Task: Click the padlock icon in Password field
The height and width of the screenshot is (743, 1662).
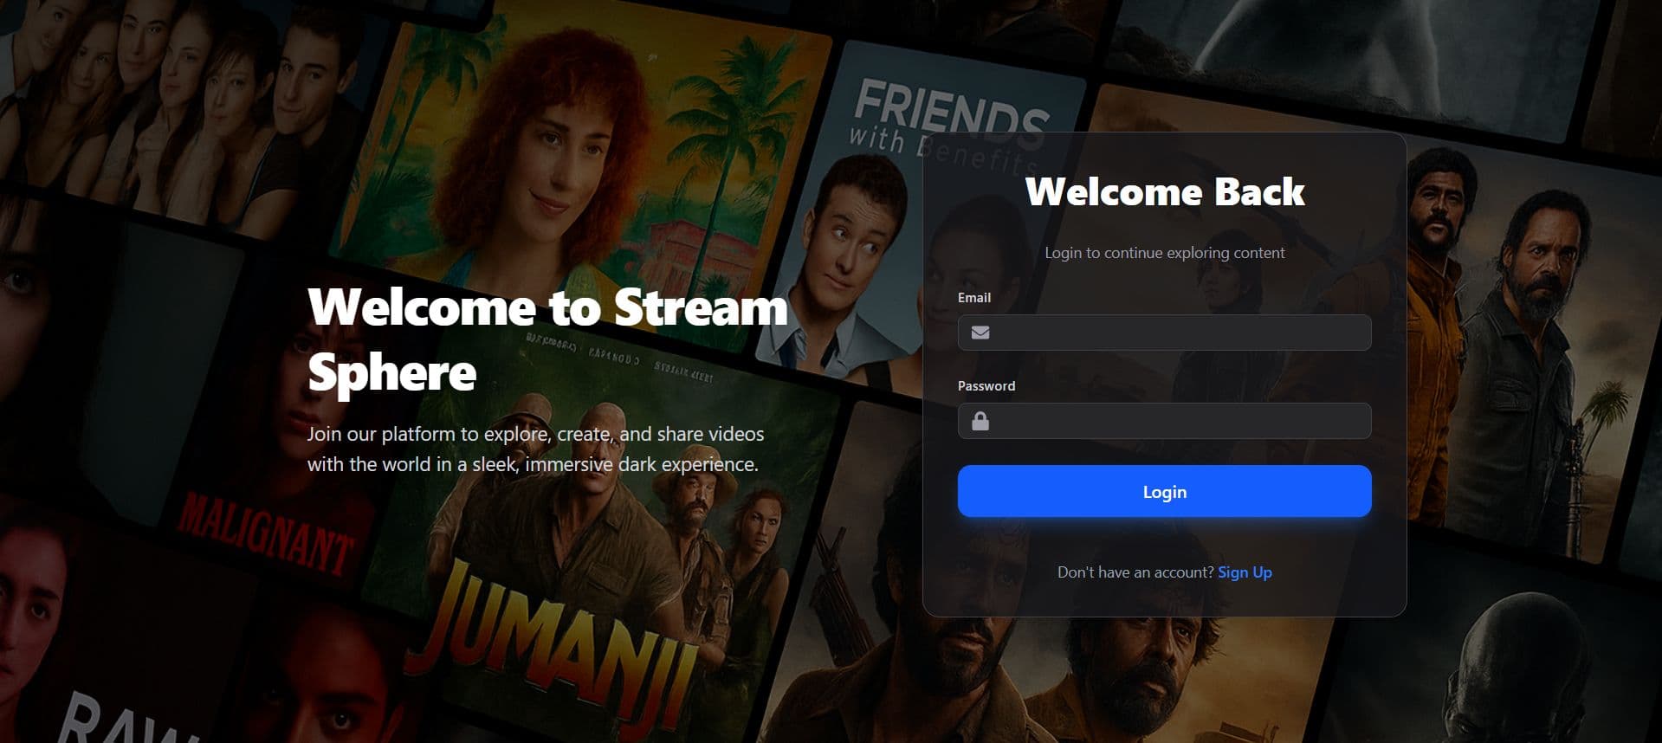Action: click(x=980, y=421)
